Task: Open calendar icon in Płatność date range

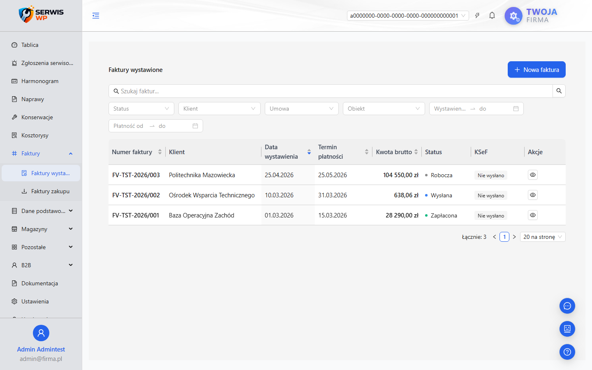Action: (x=195, y=126)
